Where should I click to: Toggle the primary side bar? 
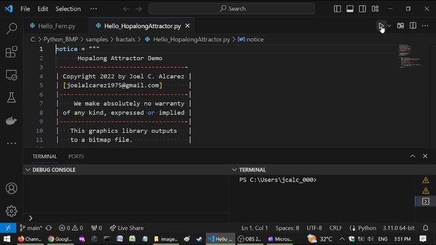point(337,9)
